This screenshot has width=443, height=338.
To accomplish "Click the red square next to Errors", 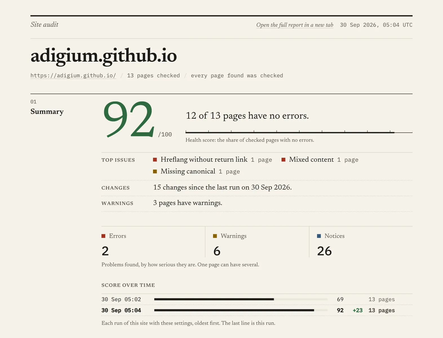I will (103, 236).
